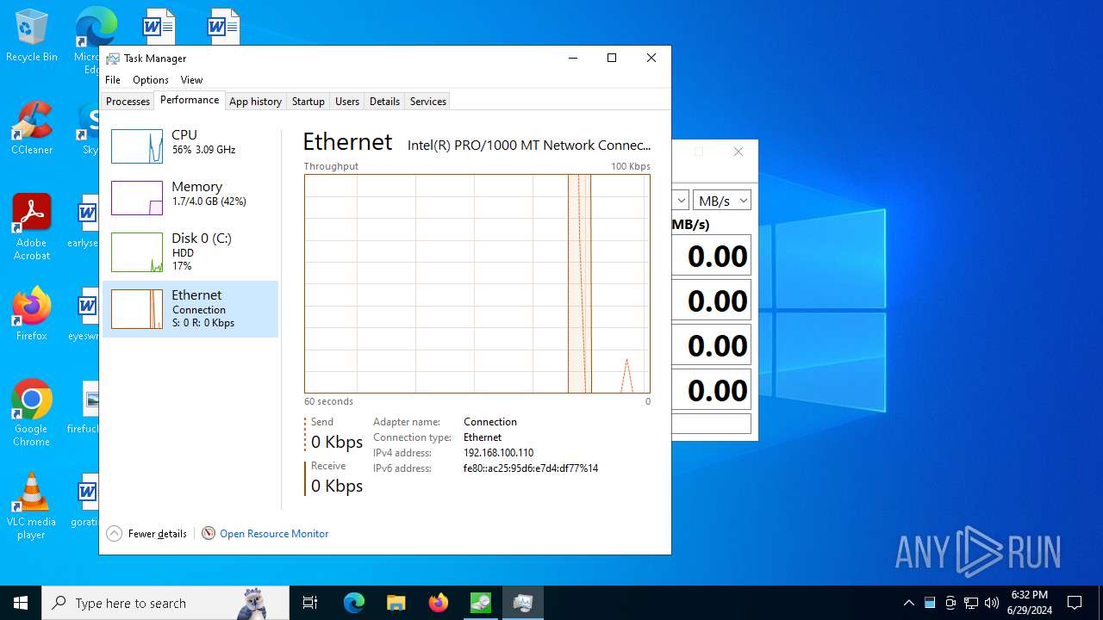The width and height of the screenshot is (1103, 620).
Task: Click the Resource Monitor icon
Action: tap(209, 533)
